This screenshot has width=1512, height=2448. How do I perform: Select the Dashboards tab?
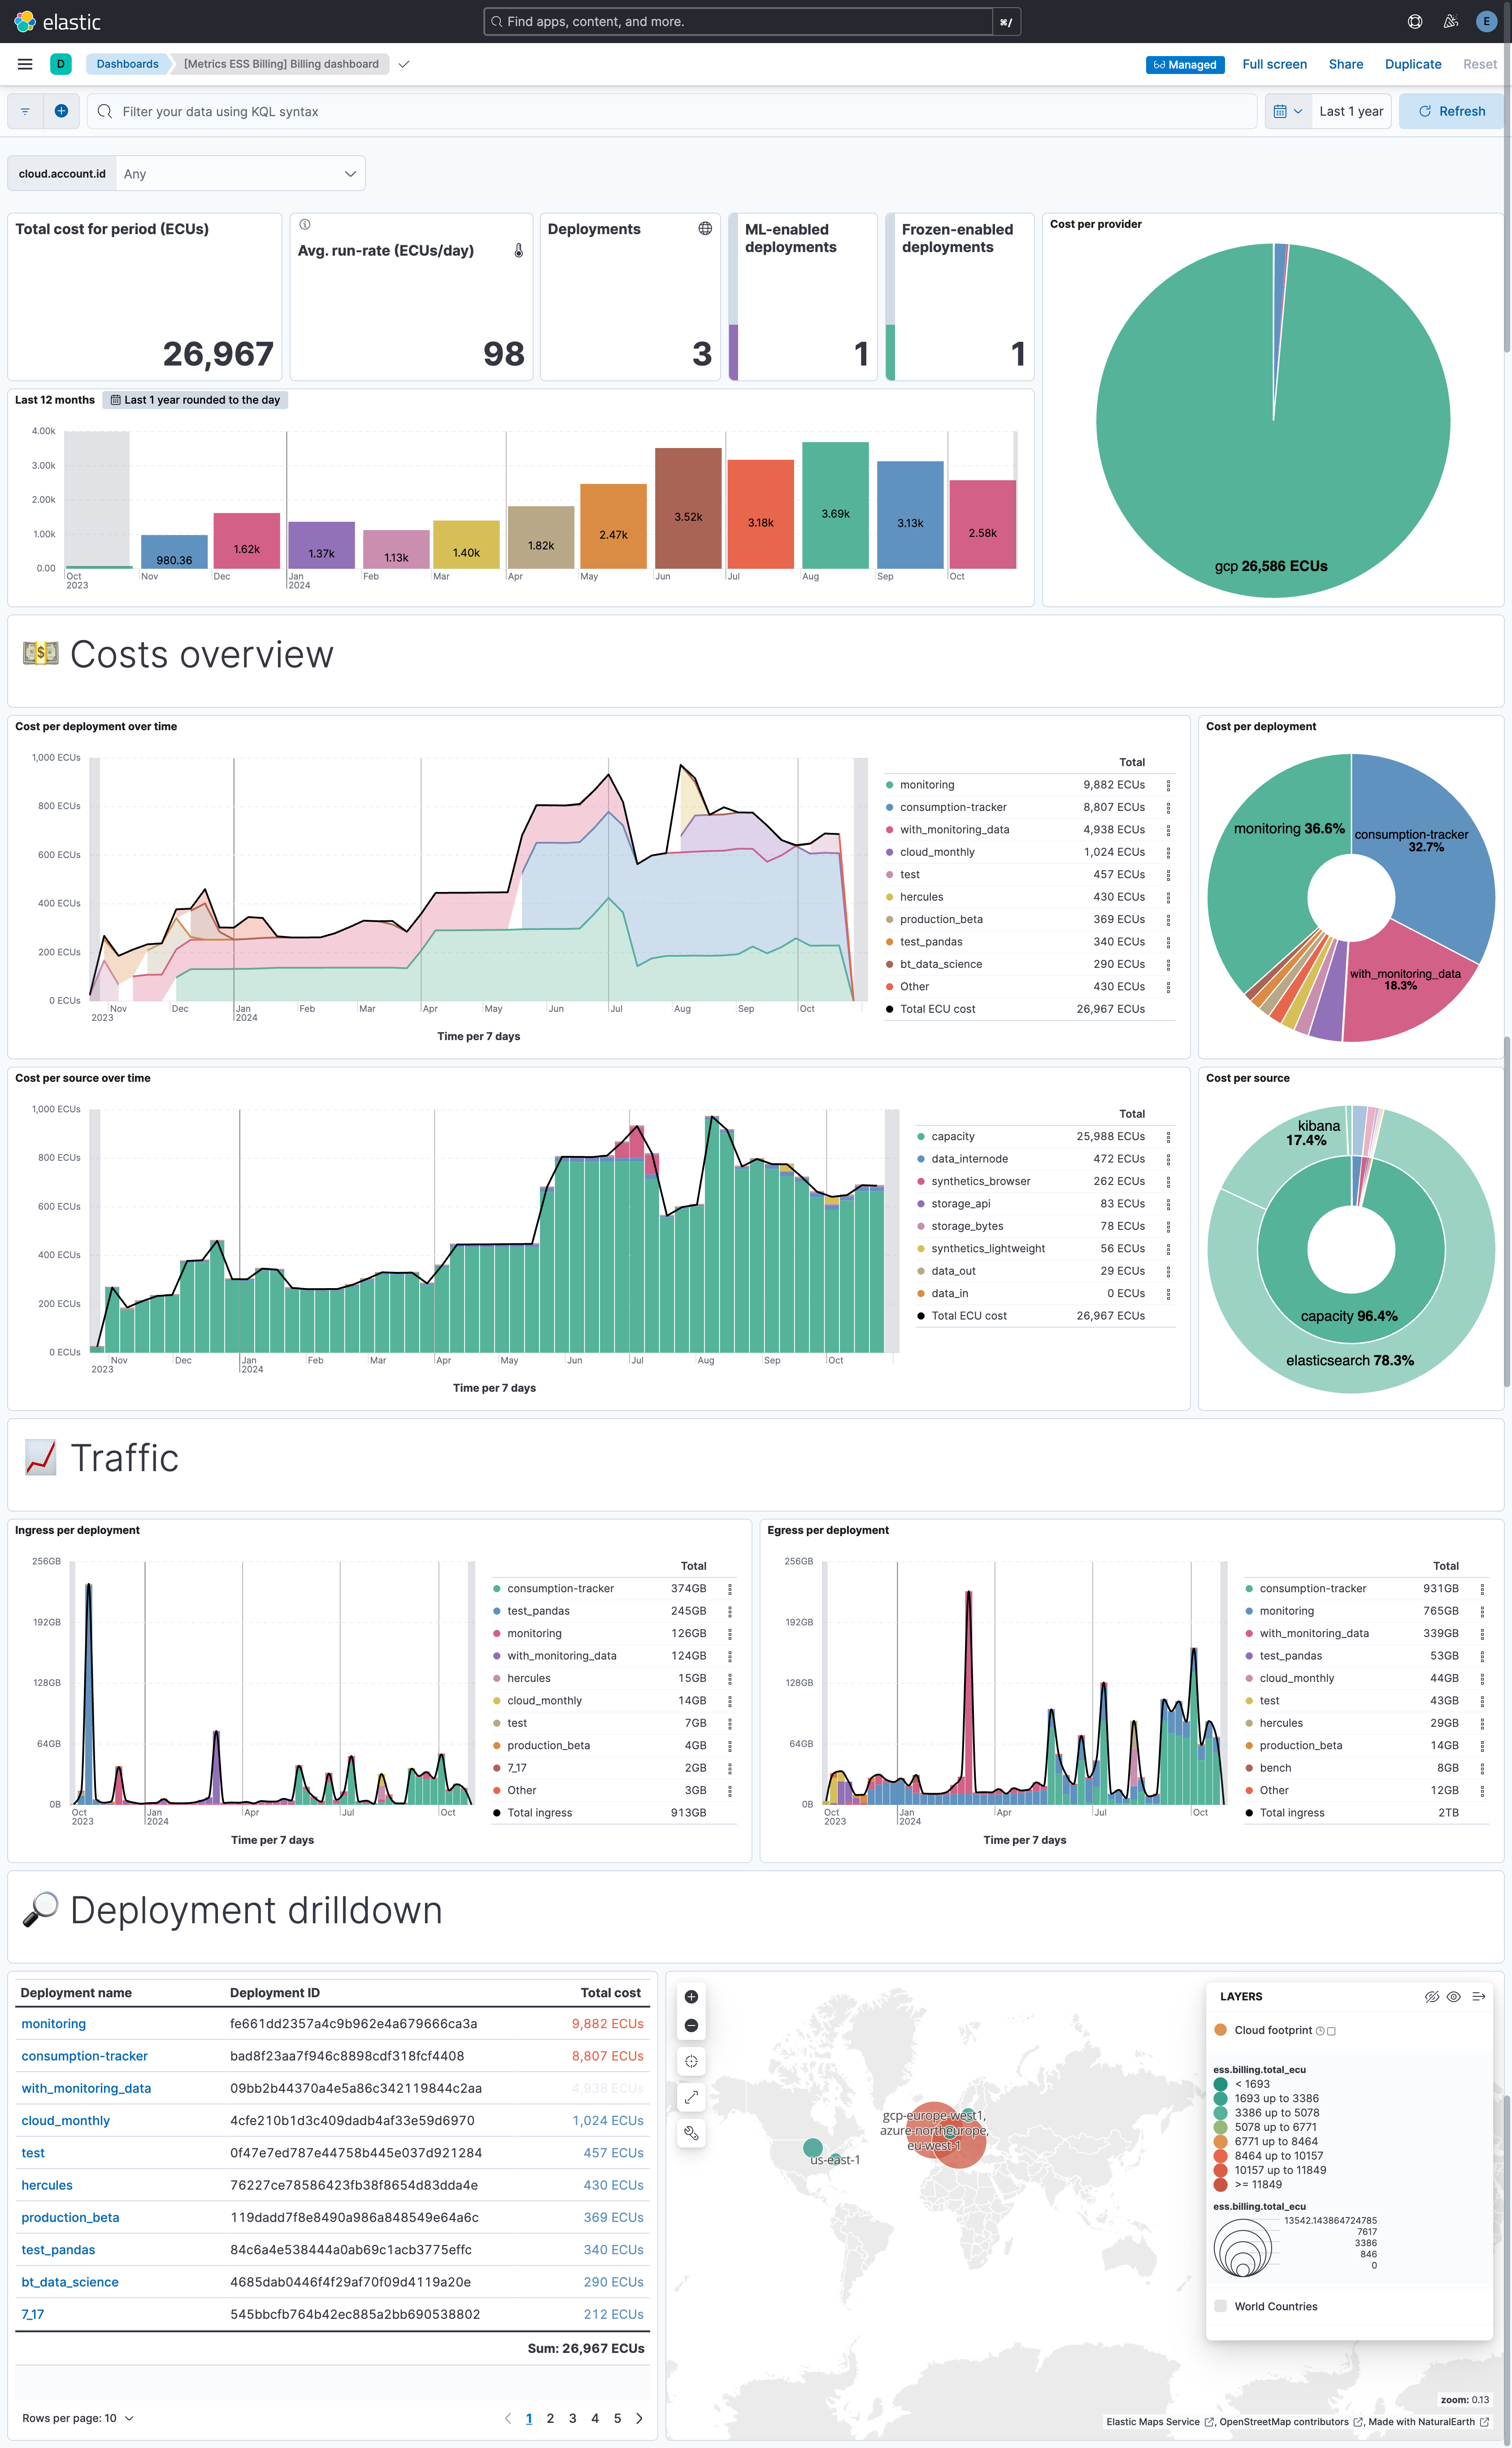pyautogui.click(x=128, y=65)
